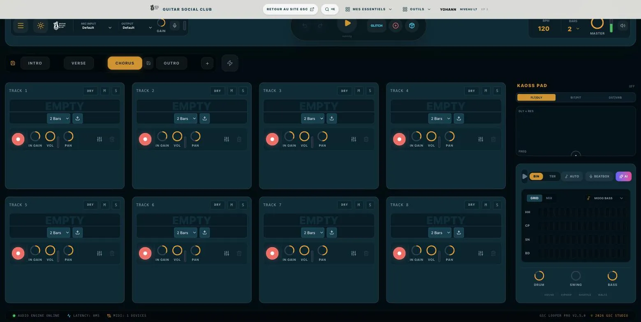
Task: Click Track 2 upload icon
Action: click(204, 118)
